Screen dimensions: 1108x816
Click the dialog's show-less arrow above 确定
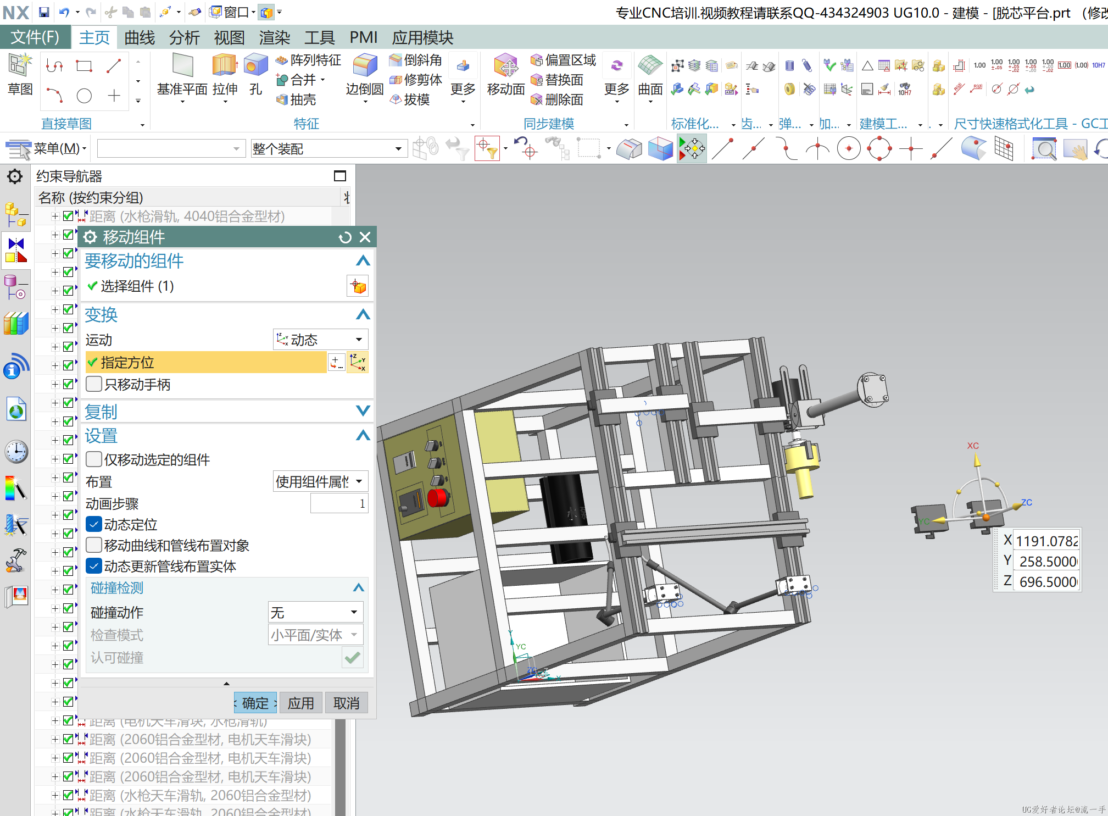click(x=226, y=684)
